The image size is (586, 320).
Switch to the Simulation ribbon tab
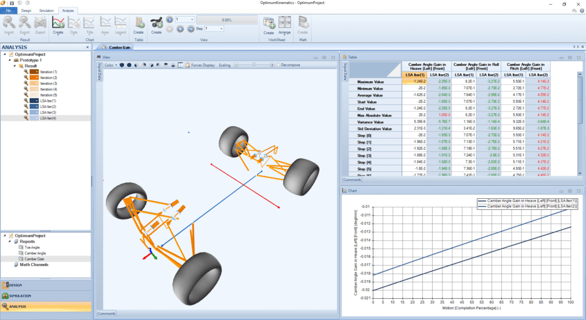(46, 10)
